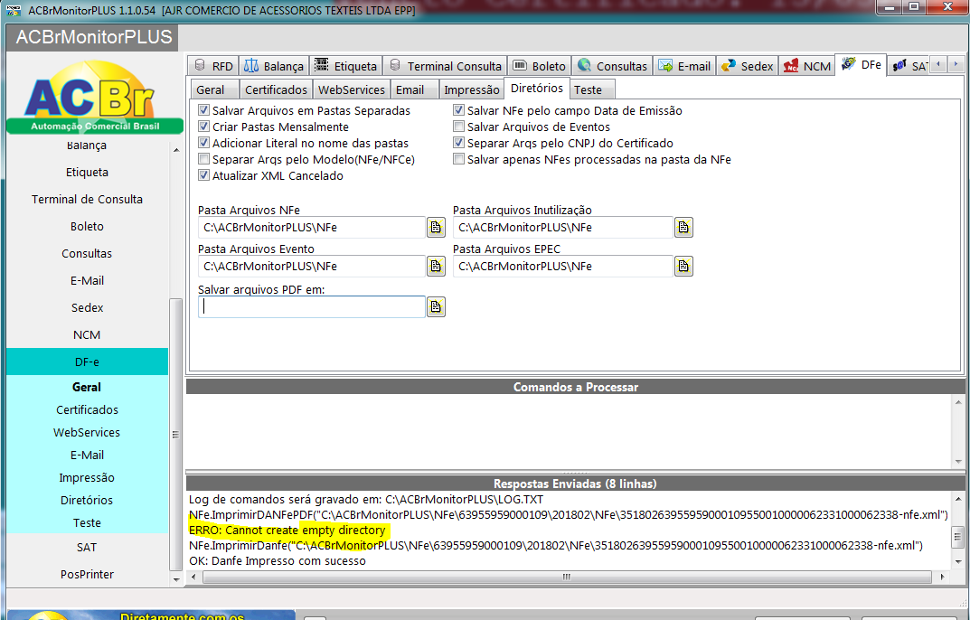Open the Etiqueta tab
This screenshot has height=620, width=970.
tap(346, 66)
